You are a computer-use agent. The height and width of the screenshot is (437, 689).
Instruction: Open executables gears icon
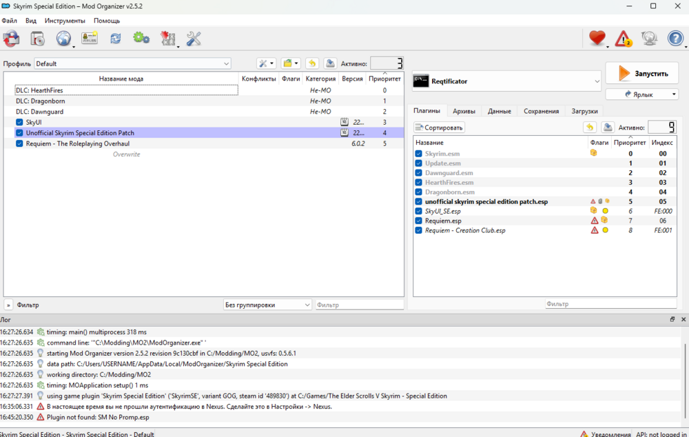(141, 39)
